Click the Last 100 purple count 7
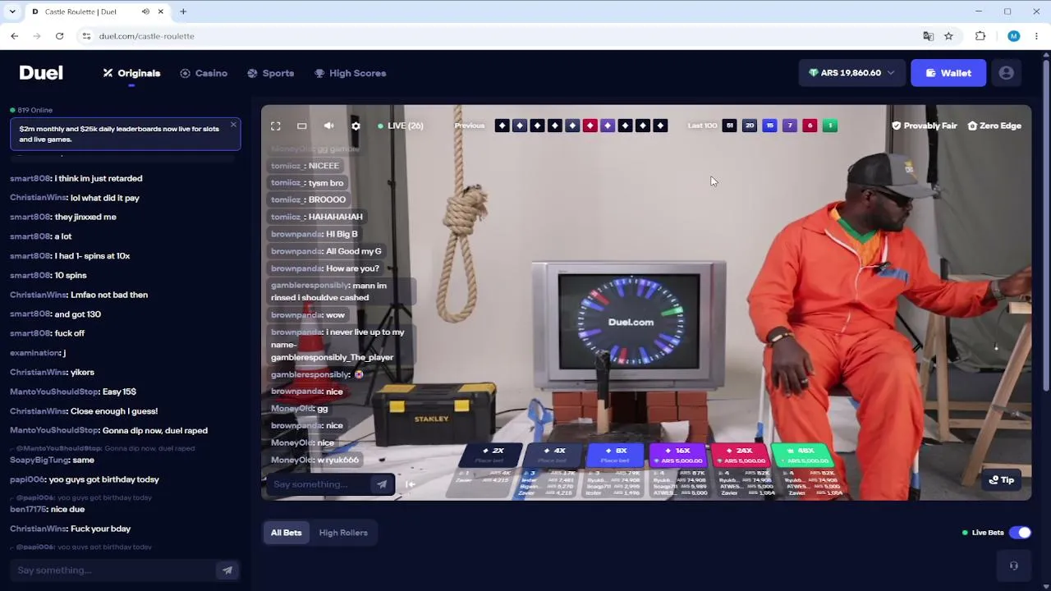The width and height of the screenshot is (1051, 591). pyautogui.click(x=789, y=126)
